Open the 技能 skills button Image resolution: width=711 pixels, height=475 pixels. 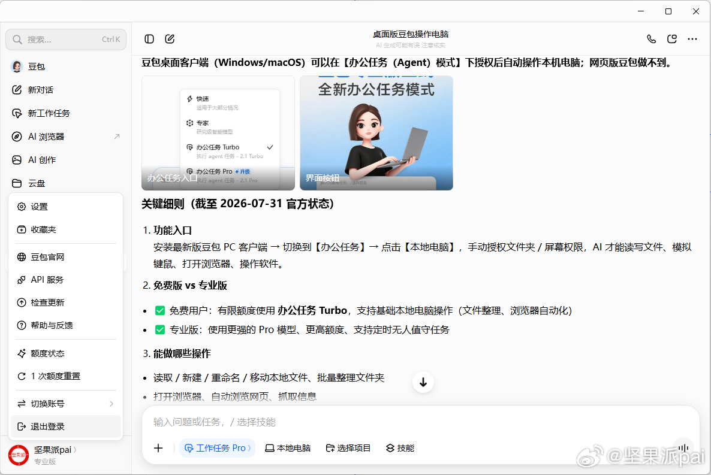[400, 448]
